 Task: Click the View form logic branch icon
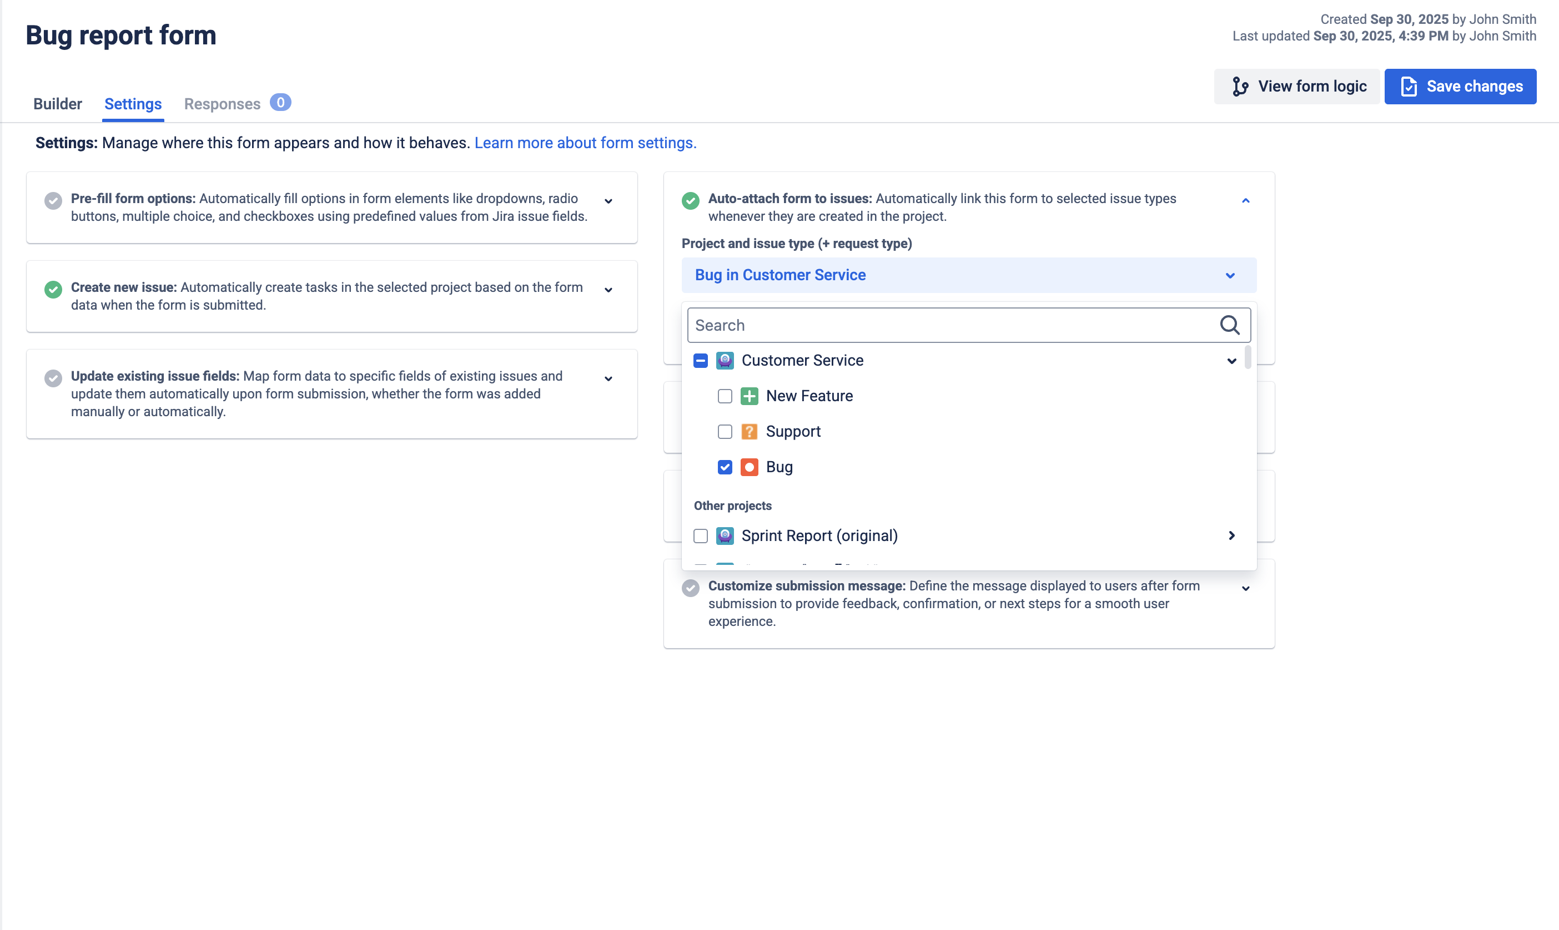pos(1240,86)
